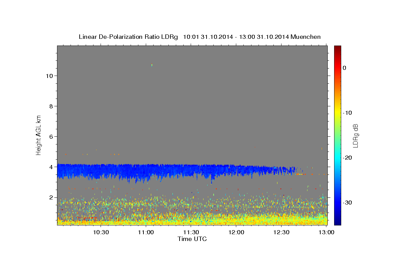This screenshot has height=270, width=405.
Task: Click the isolated yellow pixel near 10.7 km
Action: [152, 65]
